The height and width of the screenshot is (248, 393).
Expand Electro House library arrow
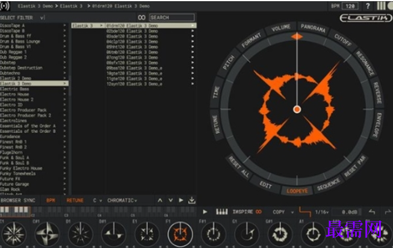(x=64, y=95)
